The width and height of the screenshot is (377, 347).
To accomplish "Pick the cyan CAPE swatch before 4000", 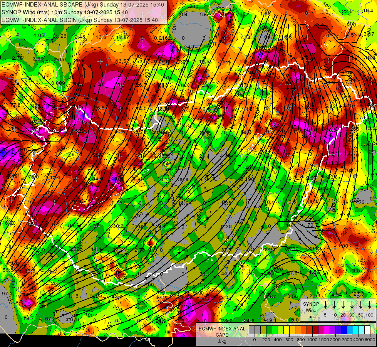I will pyautogui.click(x=356, y=330).
